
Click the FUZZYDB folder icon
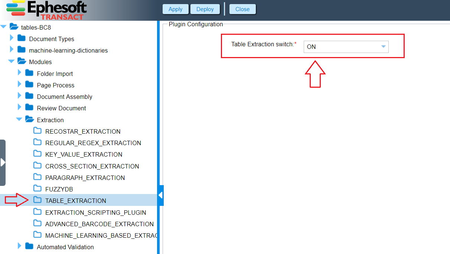[37, 188]
